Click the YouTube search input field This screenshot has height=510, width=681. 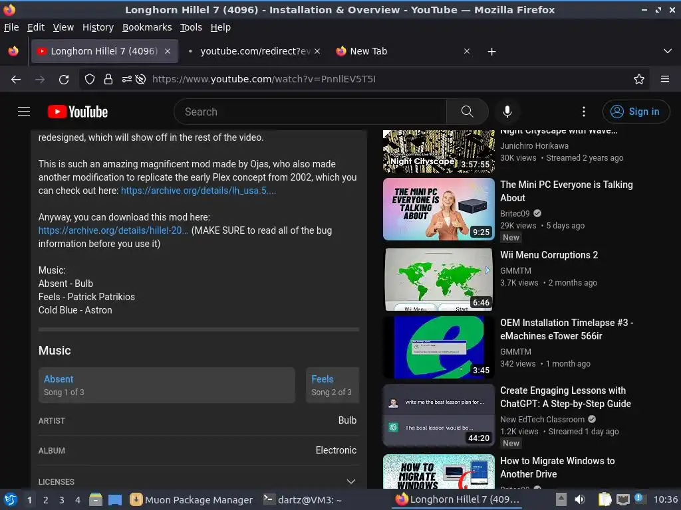[310, 112]
